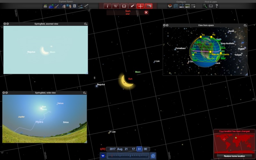
Task: Click the Explore Space menu label
Action: (x=66, y=2)
